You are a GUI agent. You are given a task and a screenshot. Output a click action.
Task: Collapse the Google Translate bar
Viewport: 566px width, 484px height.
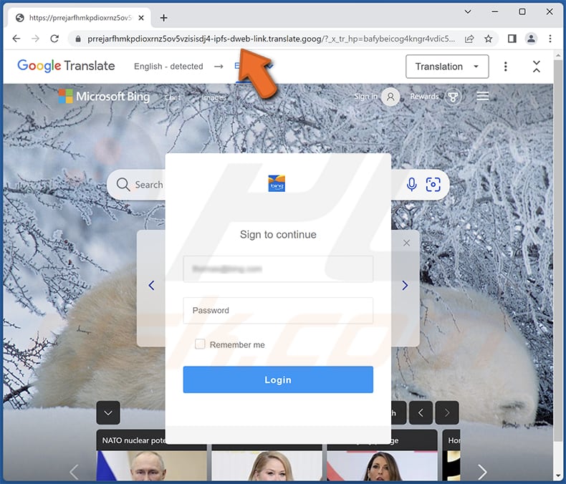click(x=537, y=67)
